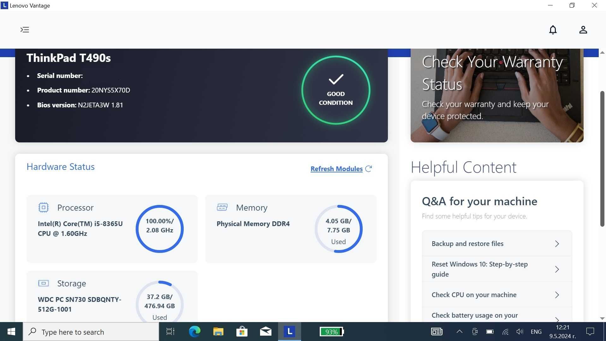This screenshot has height=341, width=606.
Task: Expand the chevron for Reset Windows 10 guide
Action: [x=557, y=269]
